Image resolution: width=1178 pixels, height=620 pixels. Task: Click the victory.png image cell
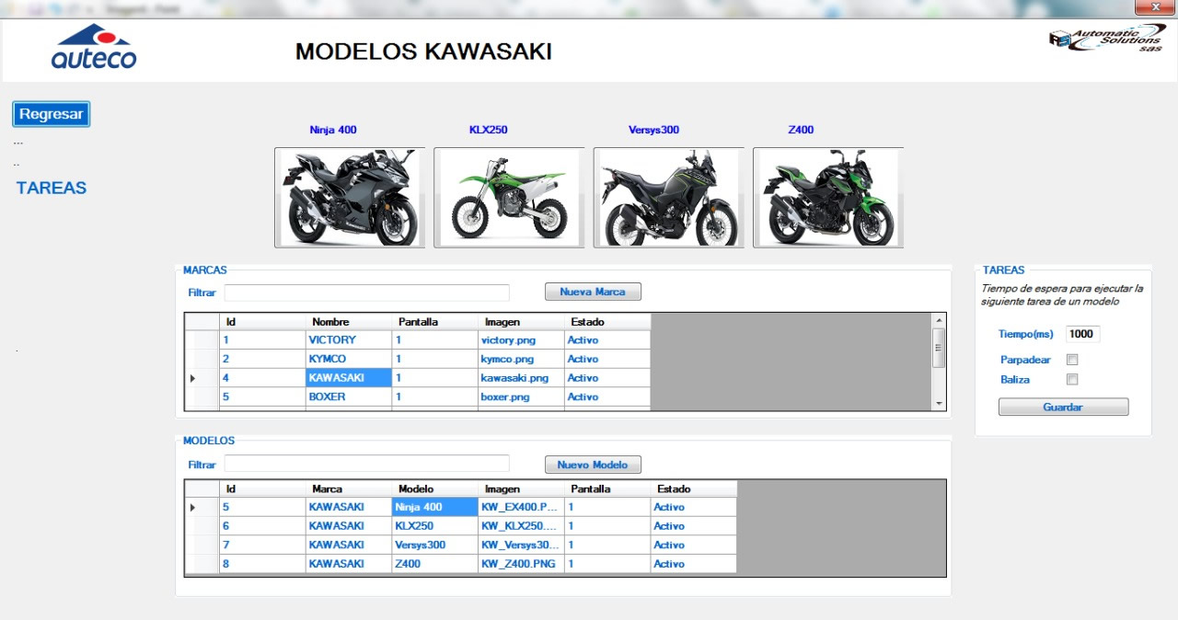tap(522, 339)
